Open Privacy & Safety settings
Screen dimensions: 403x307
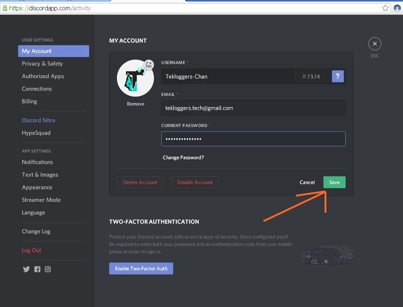(42, 63)
